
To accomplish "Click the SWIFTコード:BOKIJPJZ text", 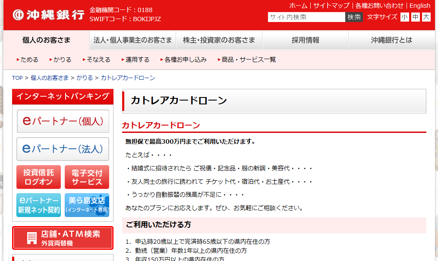I will tap(125, 19).
